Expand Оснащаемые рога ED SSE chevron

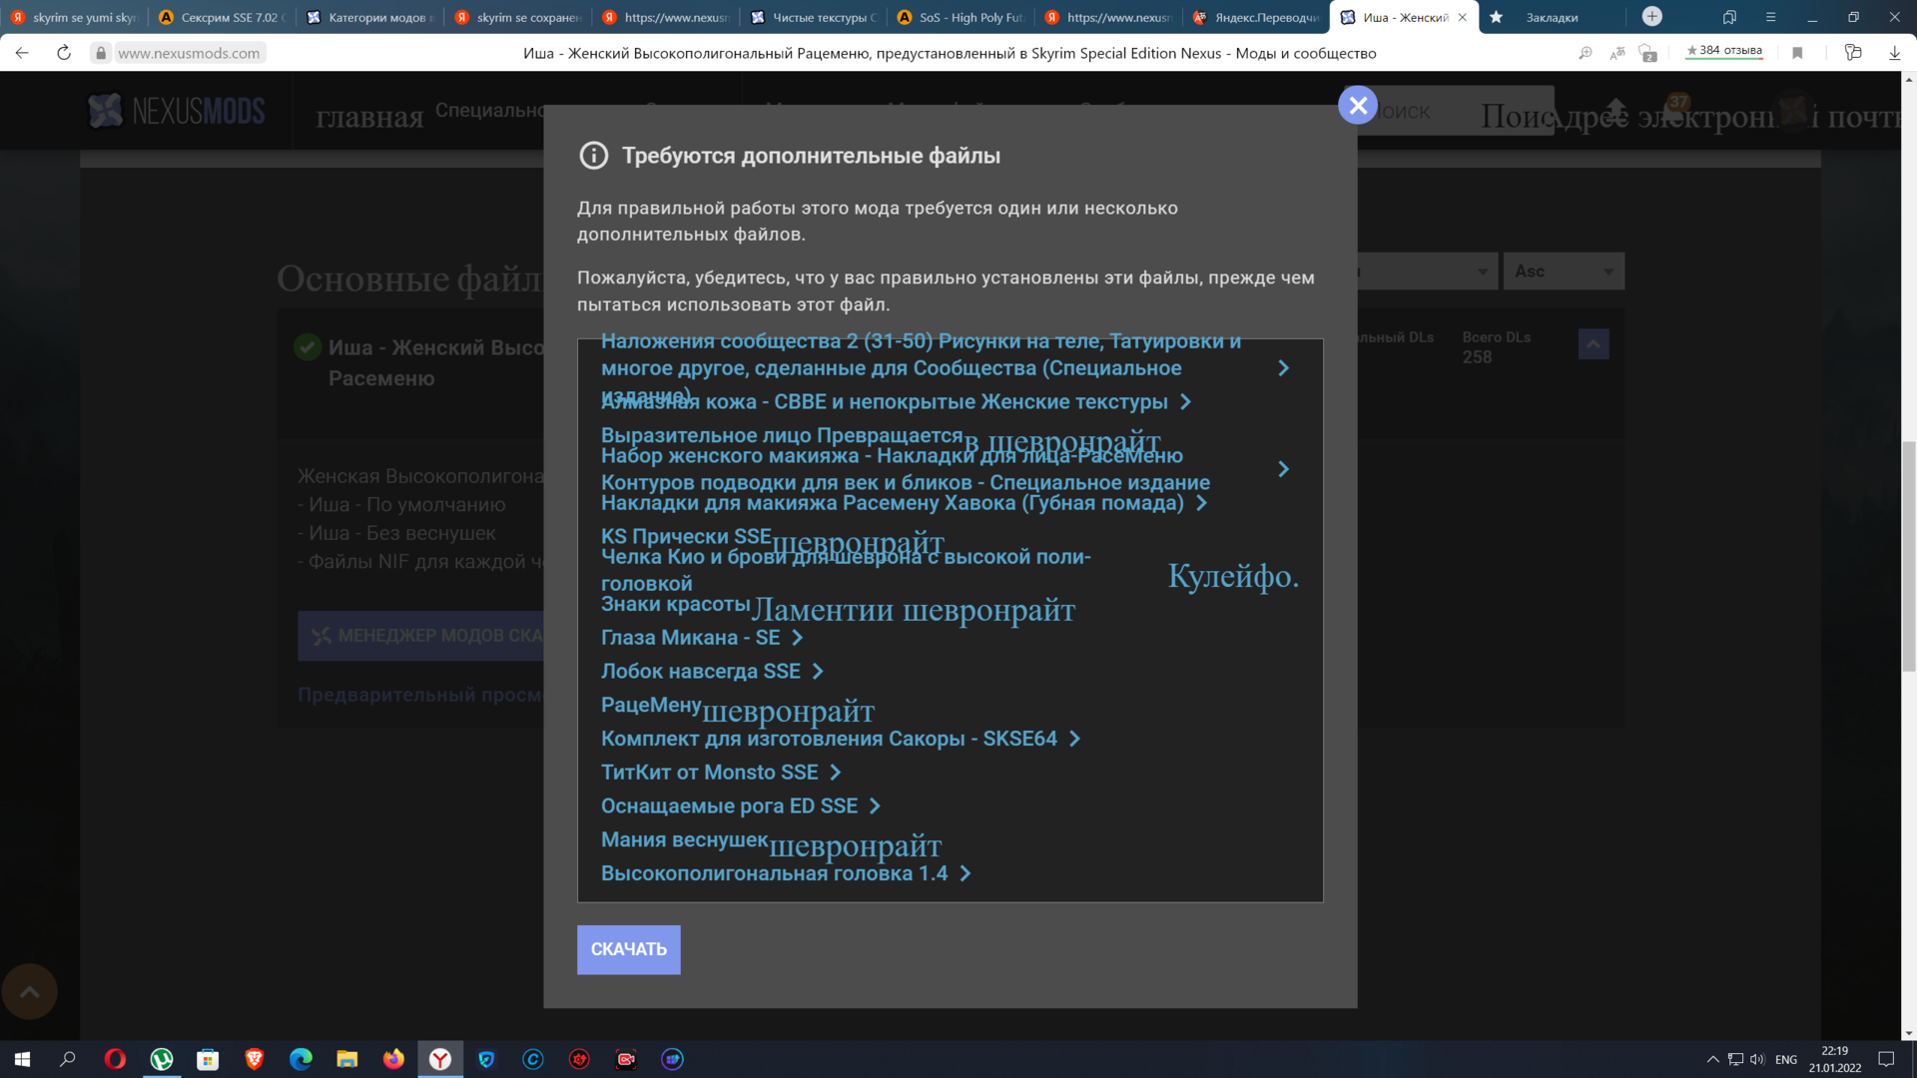pos(875,807)
